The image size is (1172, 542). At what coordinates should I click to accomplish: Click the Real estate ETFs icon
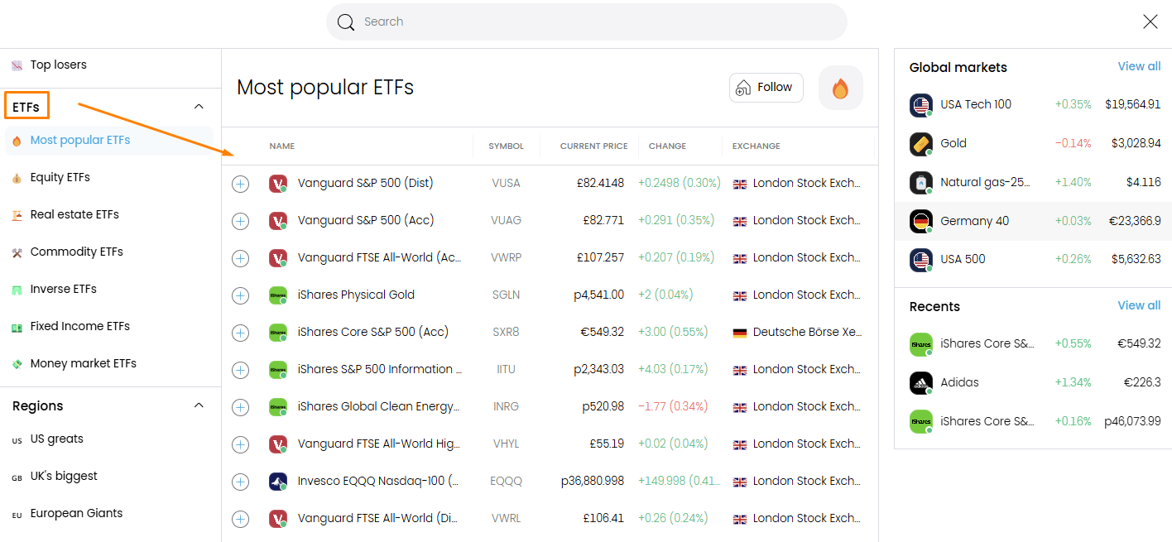click(17, 215)
